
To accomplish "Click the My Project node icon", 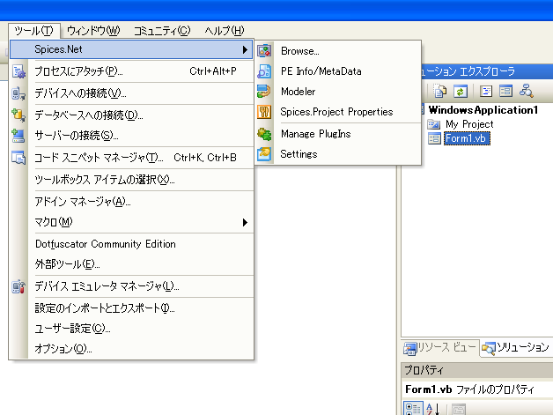I will 434,124.
